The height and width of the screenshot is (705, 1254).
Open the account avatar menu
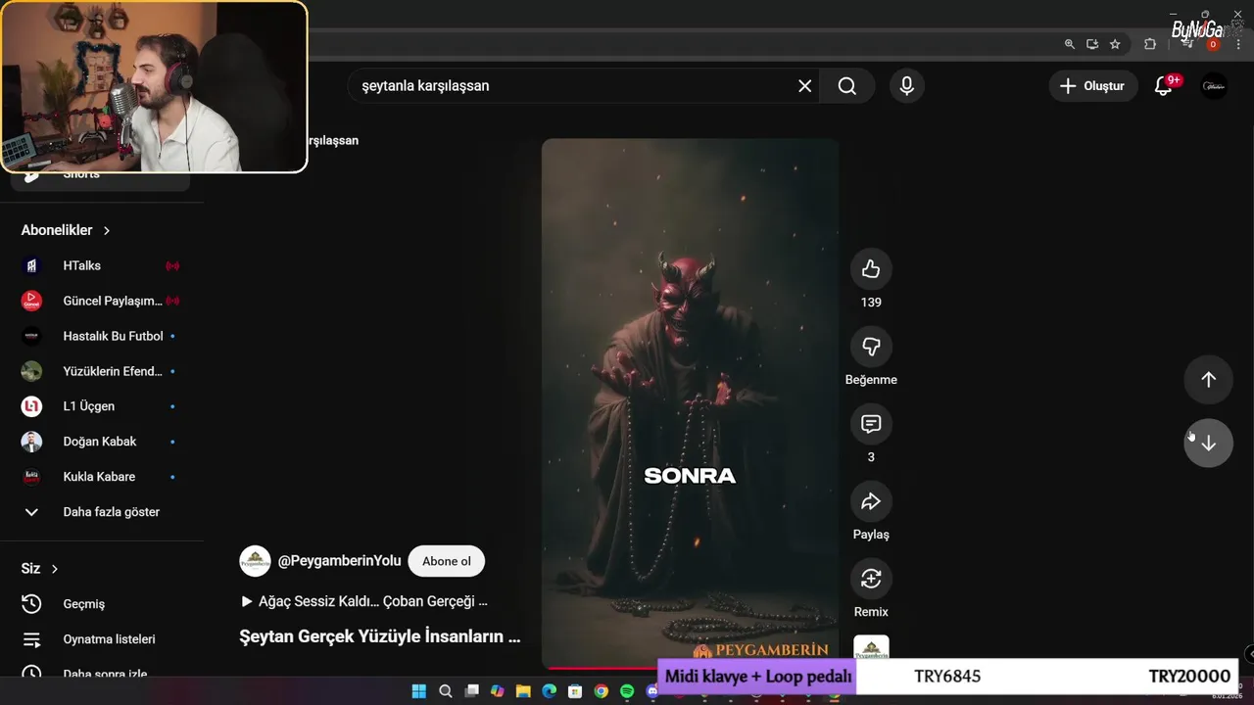click(x=1214, y=86)
